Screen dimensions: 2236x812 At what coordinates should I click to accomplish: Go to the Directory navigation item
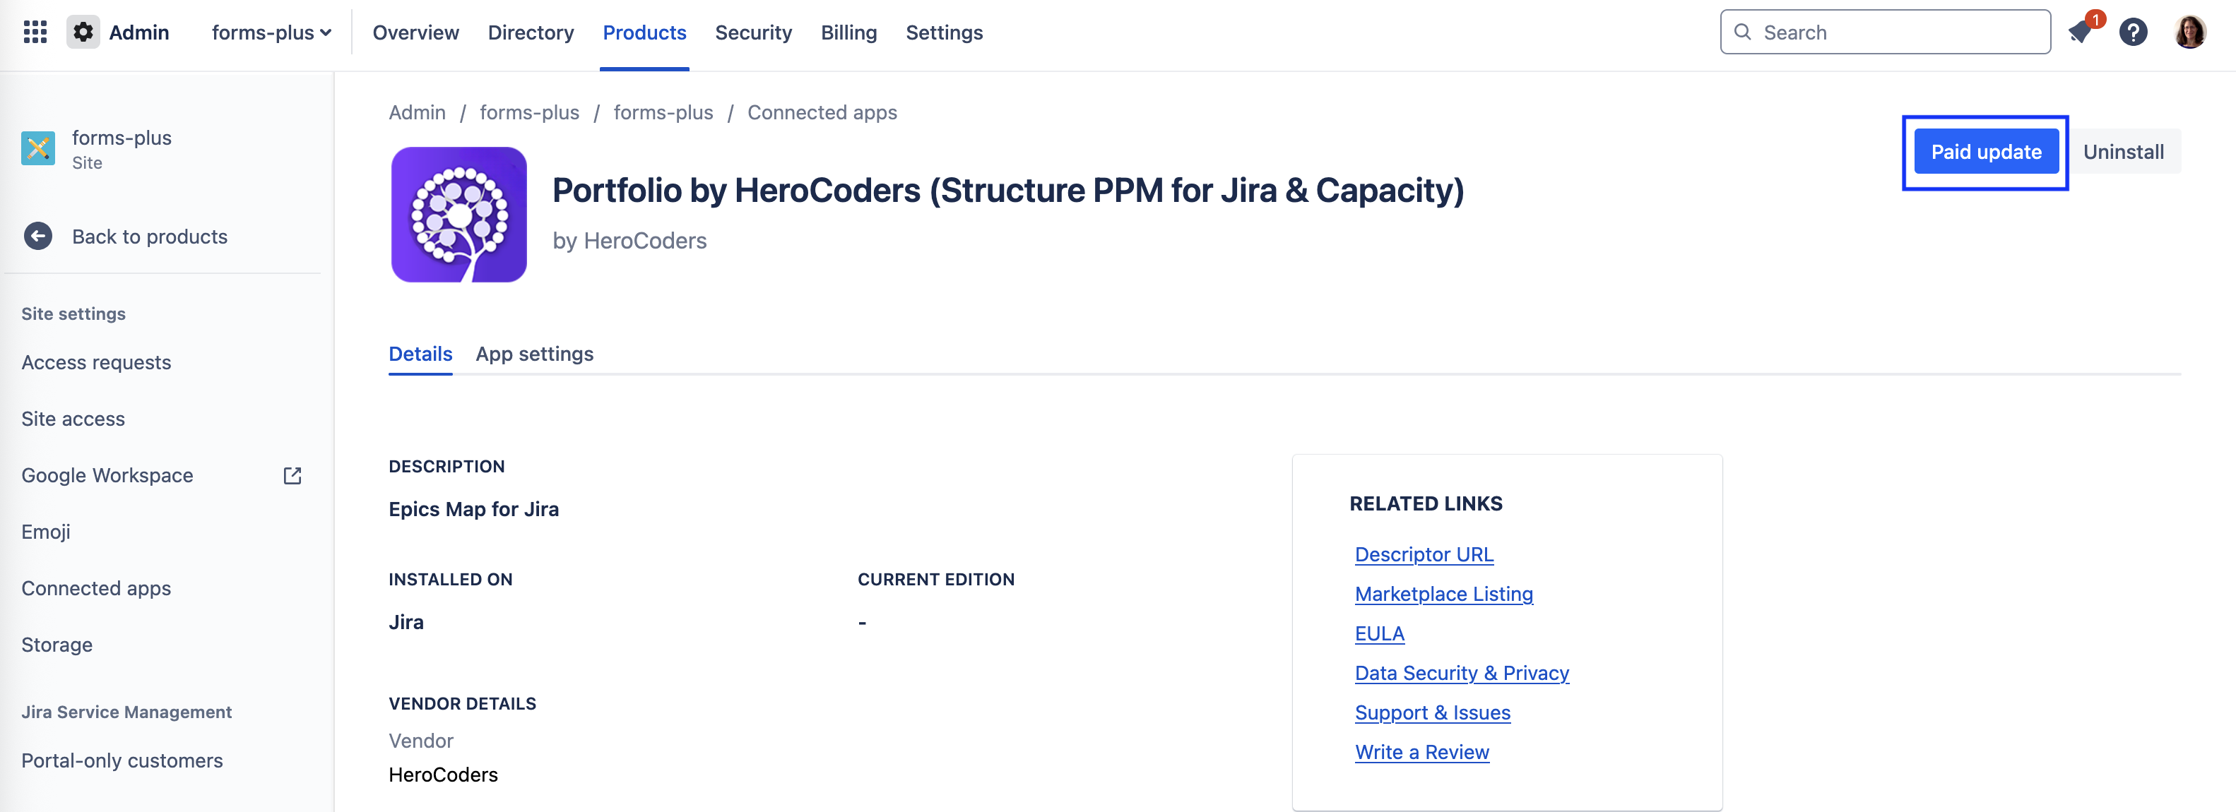click(531, 32)
